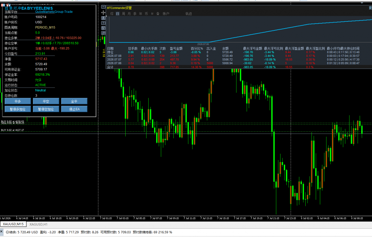This screenshot has width=372, height=237.
Task: Click the 平多 close longs button
Action: pyautogui.click(x=18, y=101)
